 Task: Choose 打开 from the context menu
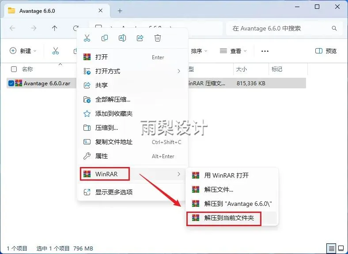pyautogui.click(x=132, y=57)
